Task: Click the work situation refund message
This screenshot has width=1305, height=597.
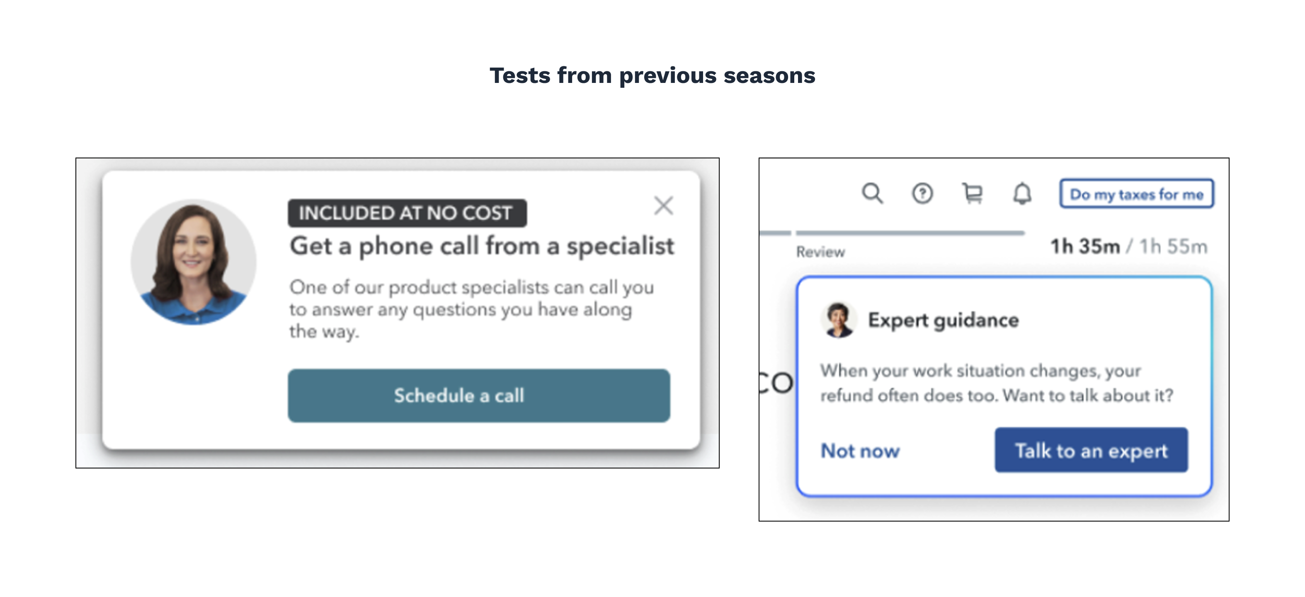Action: click(x=996, y=383)
